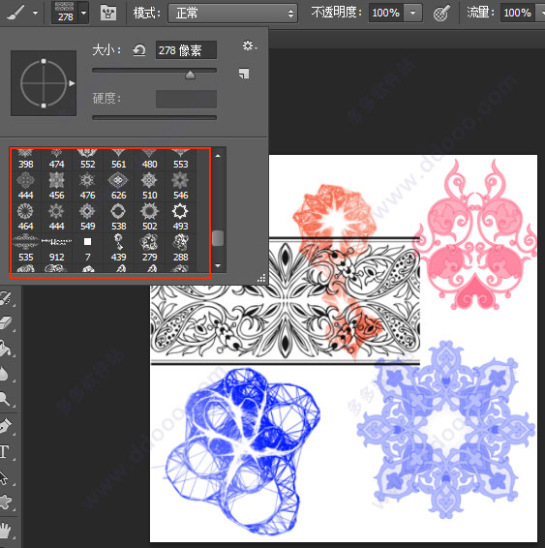
Task: Click the flow 100% input field
Action: (517, 13)
